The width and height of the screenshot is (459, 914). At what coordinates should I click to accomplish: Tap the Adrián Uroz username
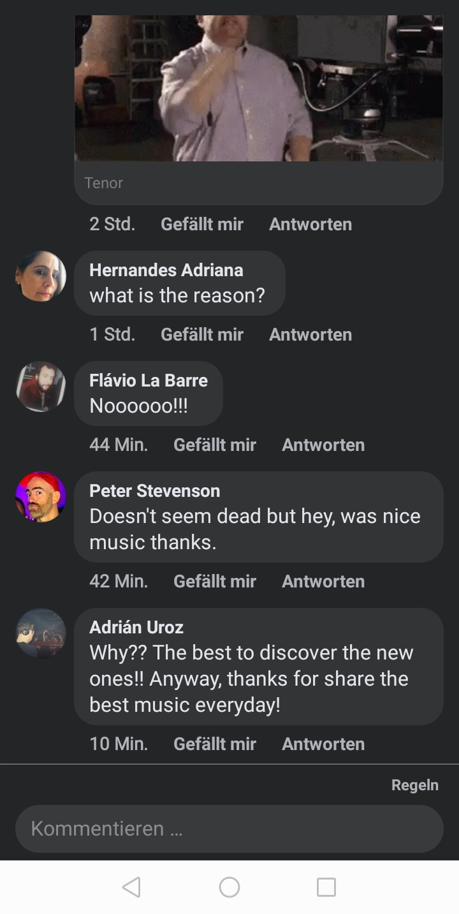coord(136,627)
